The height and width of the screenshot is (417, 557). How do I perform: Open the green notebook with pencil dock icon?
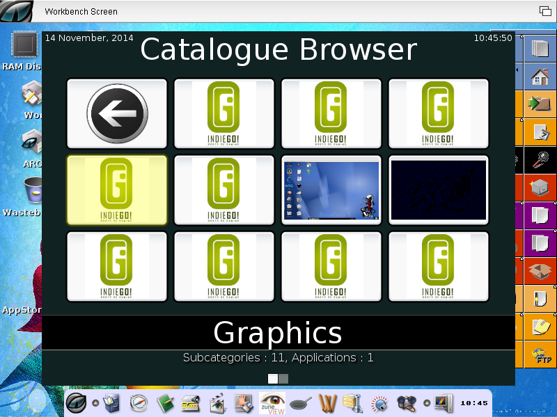click(x=166, y=403)
